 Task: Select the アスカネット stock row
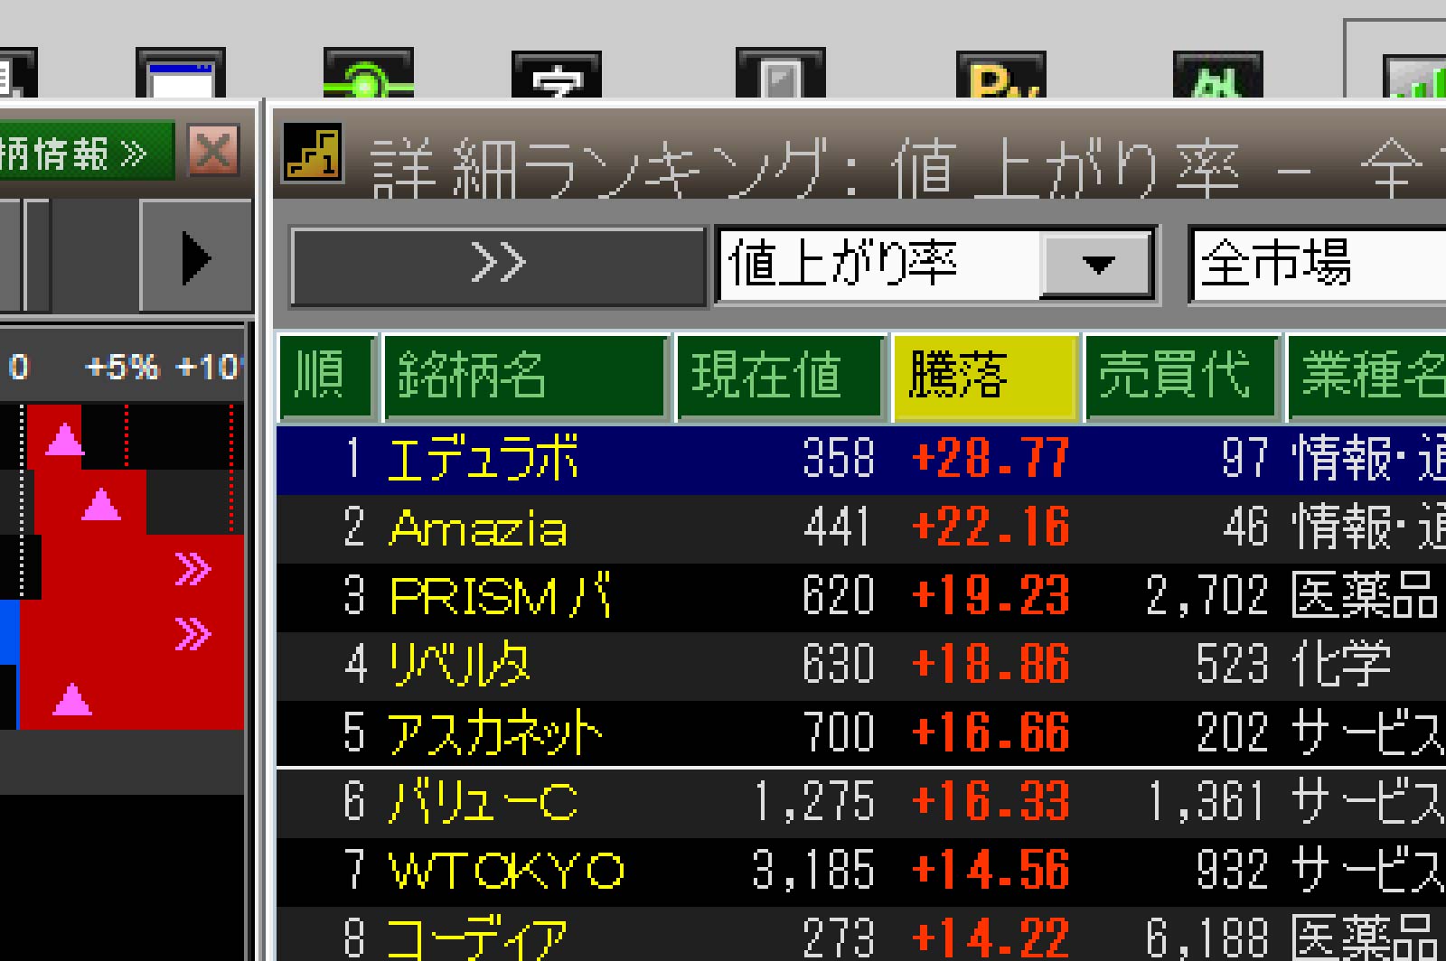point(861,732)
